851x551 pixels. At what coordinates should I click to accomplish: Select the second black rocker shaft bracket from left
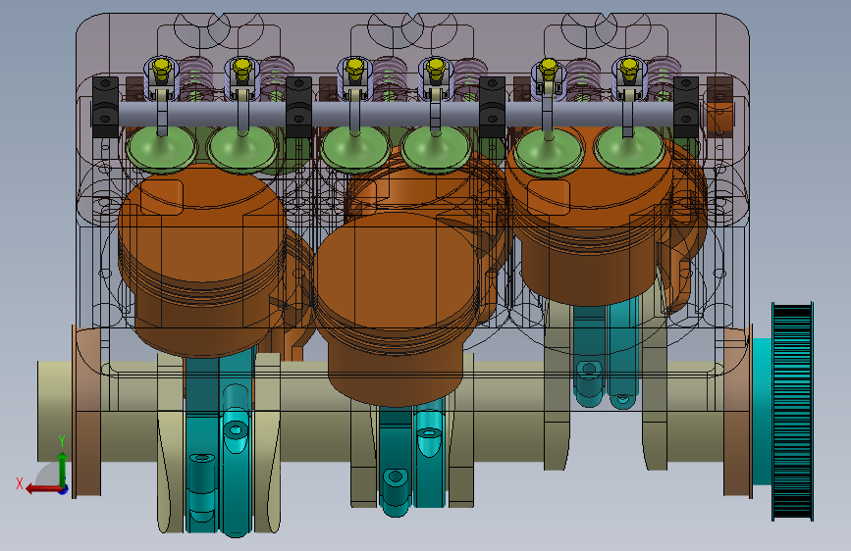coord(298,107)
